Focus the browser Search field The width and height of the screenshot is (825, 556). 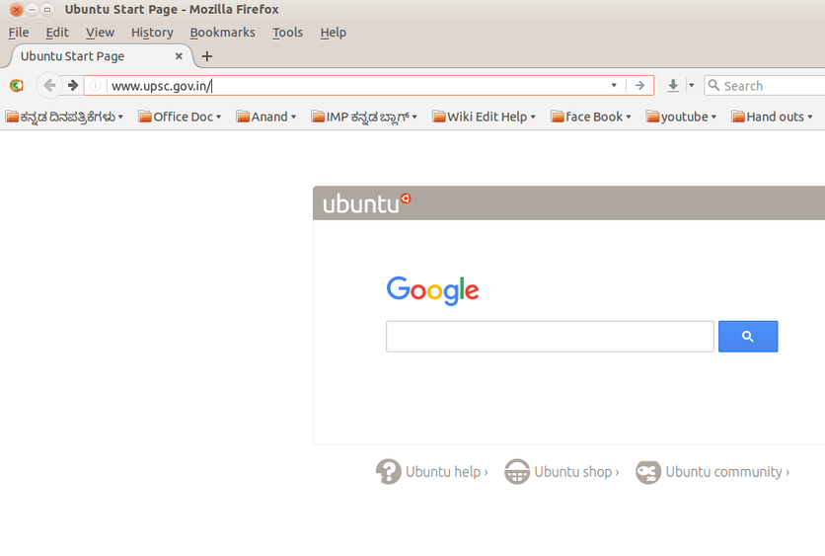click(x=770, y=86)
